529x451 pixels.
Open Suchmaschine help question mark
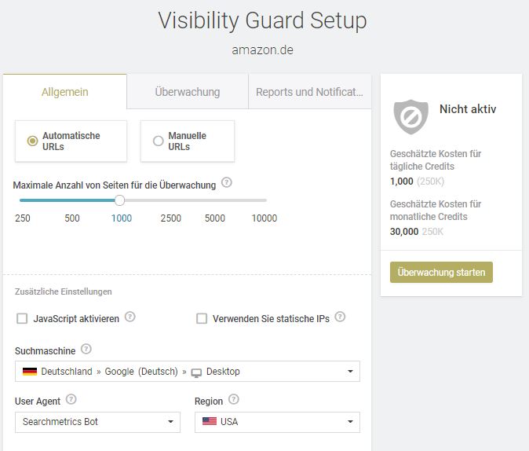pos(86,349)
